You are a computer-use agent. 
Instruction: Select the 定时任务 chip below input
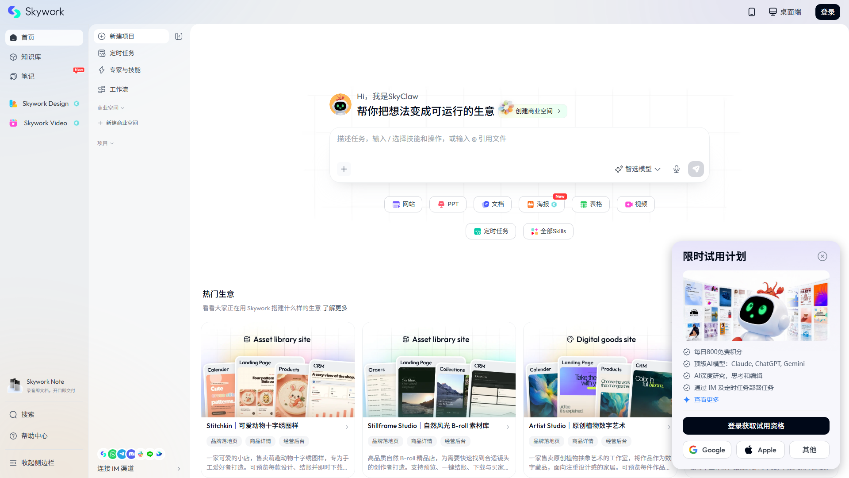tap(491, 231)
